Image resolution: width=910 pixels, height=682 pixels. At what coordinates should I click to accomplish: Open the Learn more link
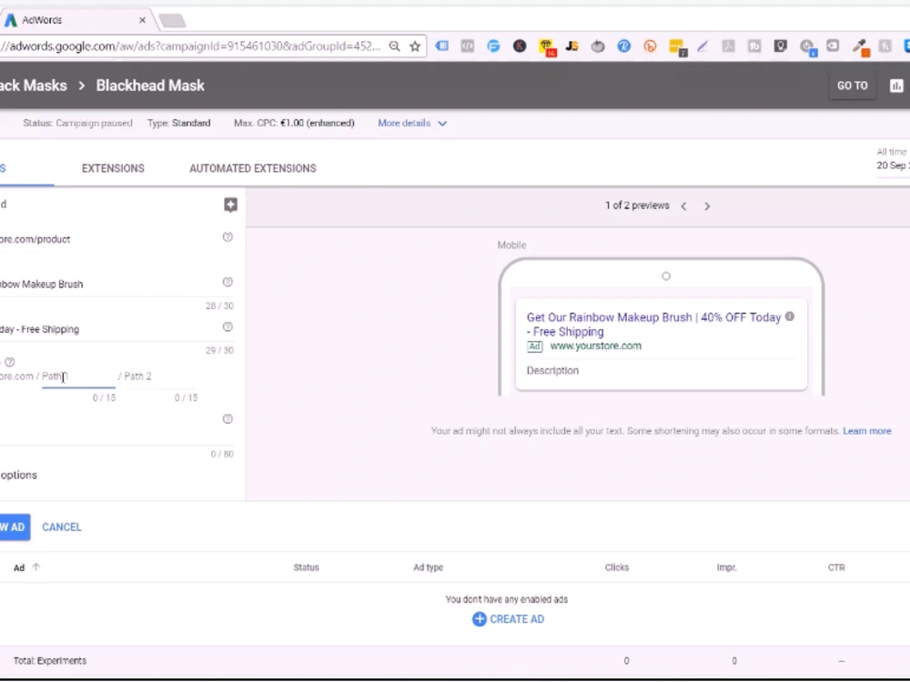tap(867, 431)
